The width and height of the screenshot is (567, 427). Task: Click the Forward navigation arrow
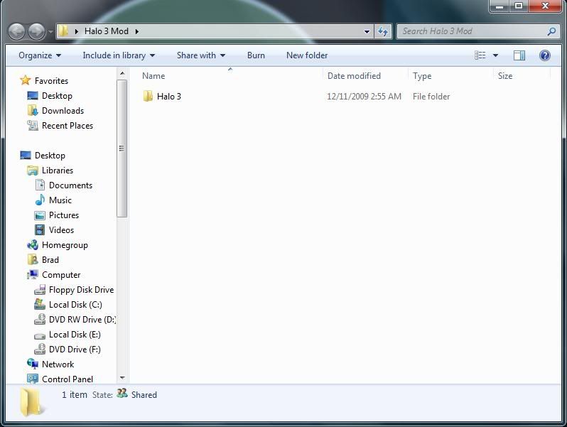coord(36,31)
